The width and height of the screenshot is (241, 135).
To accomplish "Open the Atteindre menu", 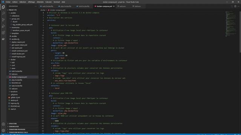I will pyautogui.click(x=40, y=2).
